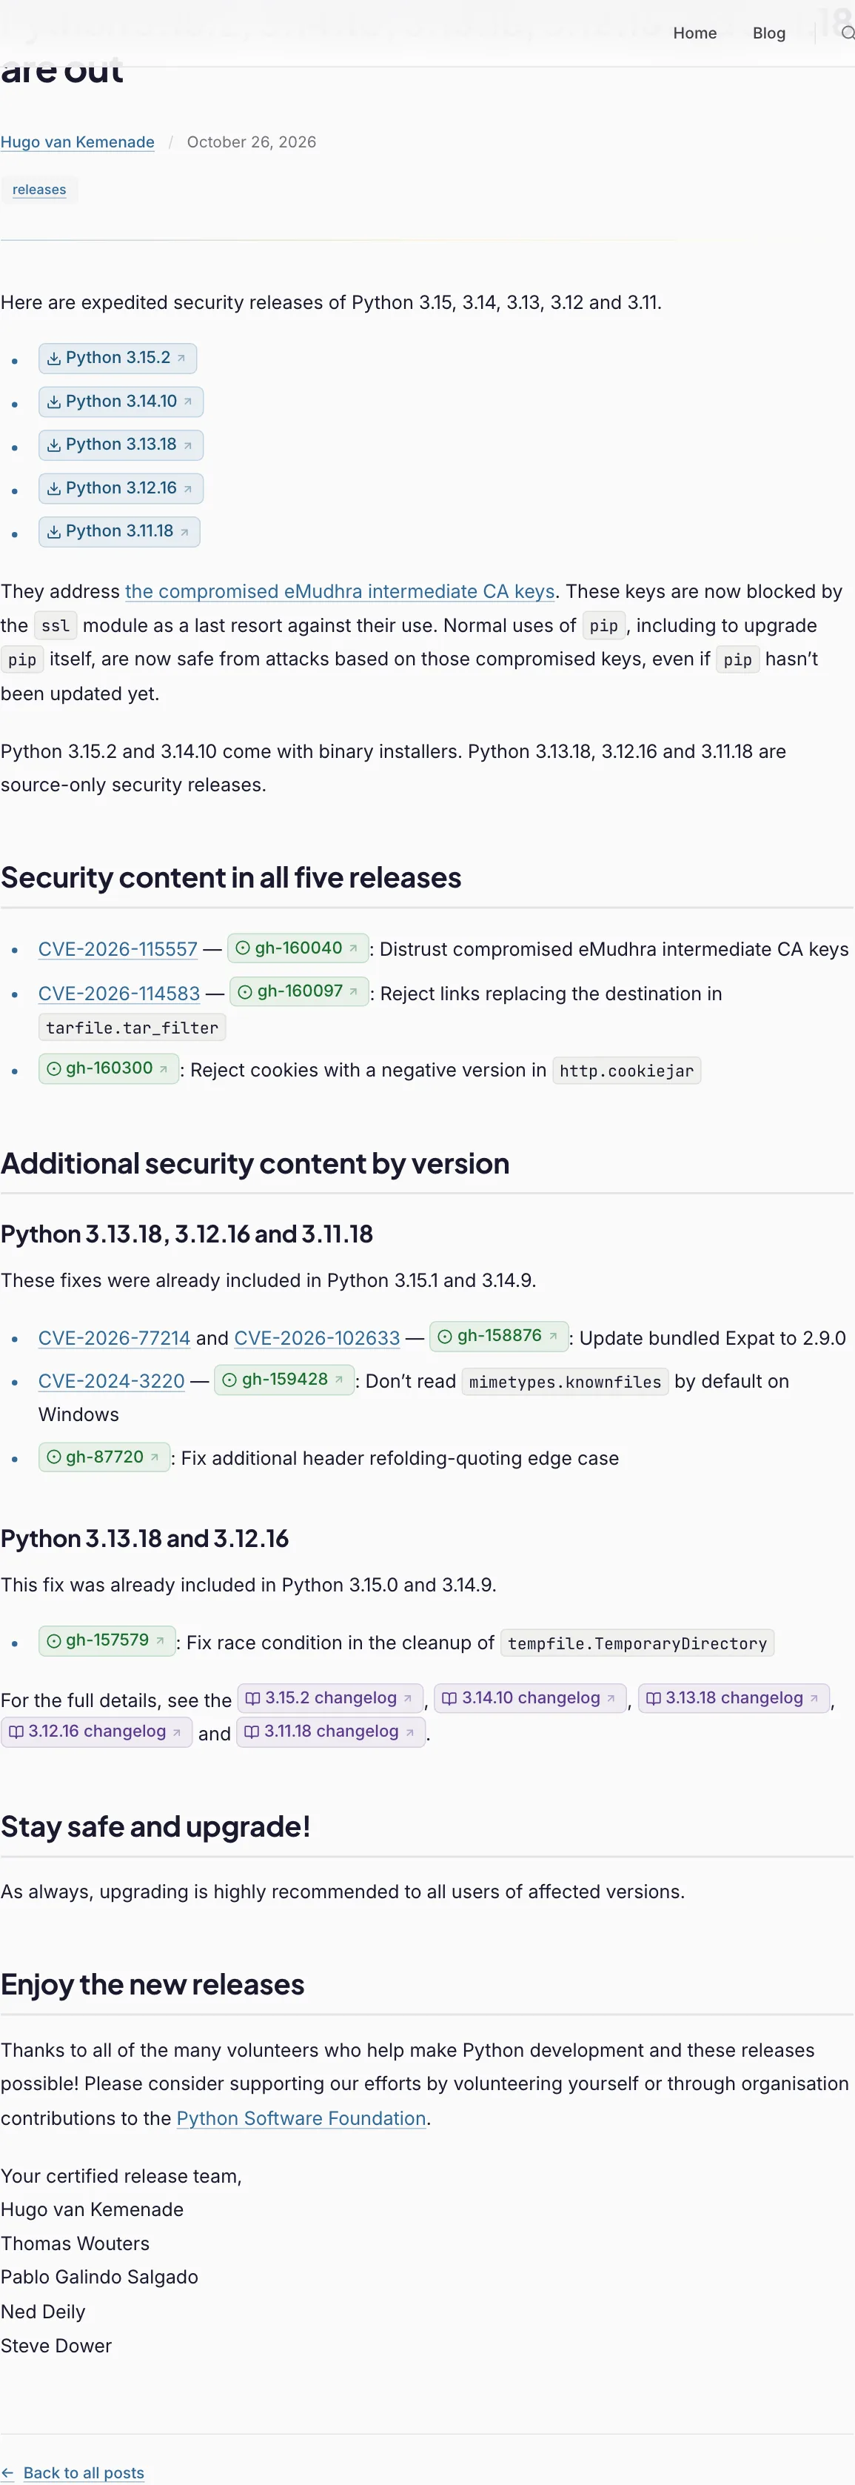Image resolution: width=855 pixels, height=2485 pixels.
Task: Open the 3.12.16 changelog
Action: pos(96,1732)
